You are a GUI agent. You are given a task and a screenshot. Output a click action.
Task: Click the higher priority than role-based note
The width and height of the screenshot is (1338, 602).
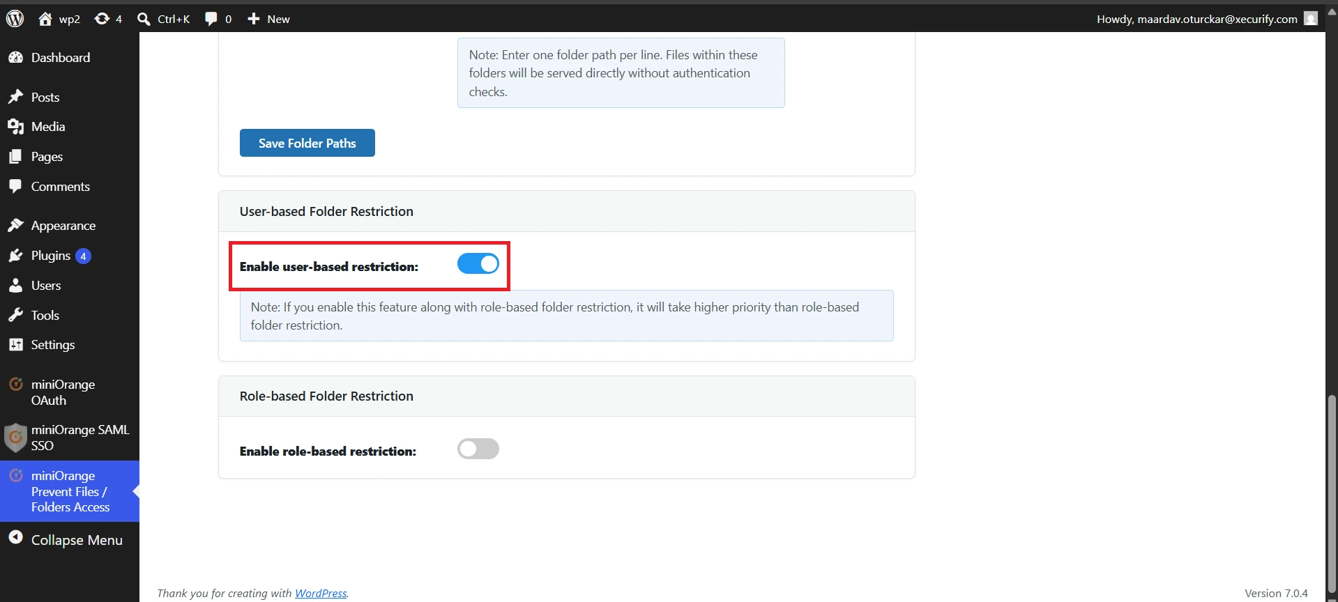[566, 316]
